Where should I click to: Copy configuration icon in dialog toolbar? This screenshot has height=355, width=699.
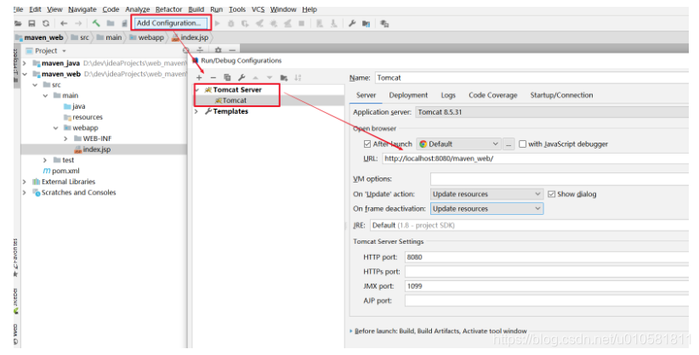click(x=227, y=77)
